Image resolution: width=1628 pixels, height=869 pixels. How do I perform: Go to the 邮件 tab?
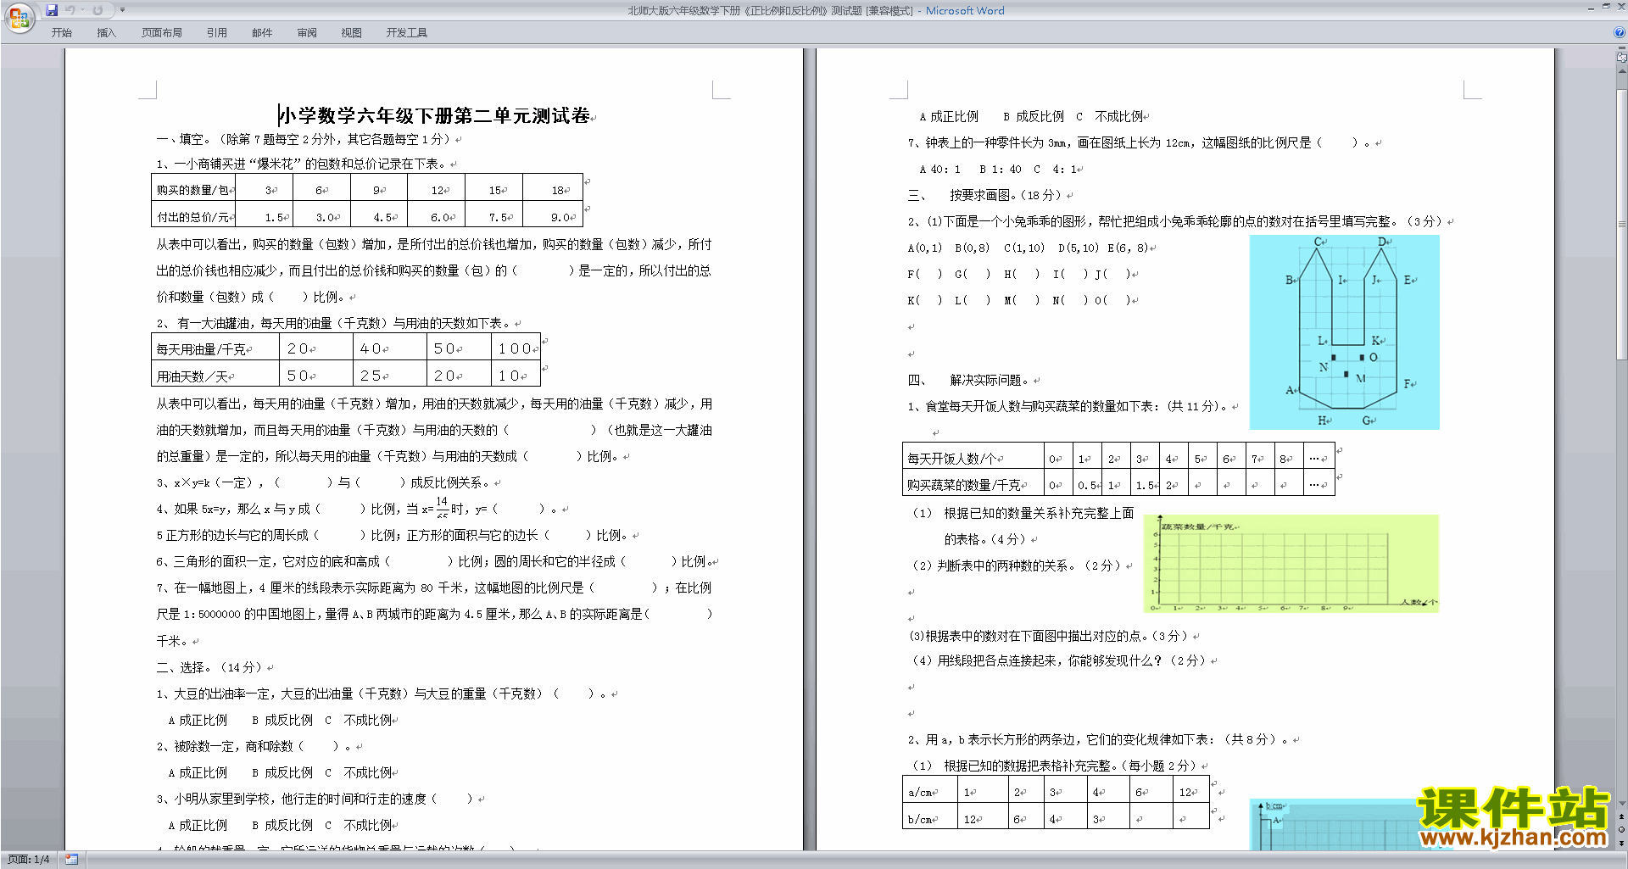262,32
